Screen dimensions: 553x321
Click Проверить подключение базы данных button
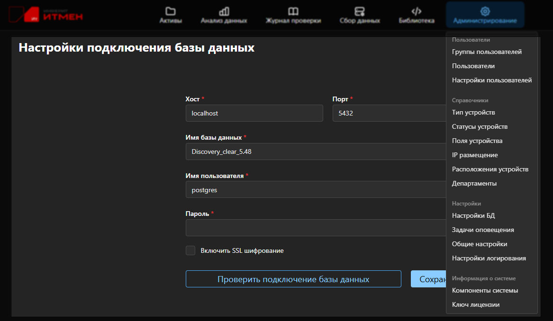pos(293,279)
